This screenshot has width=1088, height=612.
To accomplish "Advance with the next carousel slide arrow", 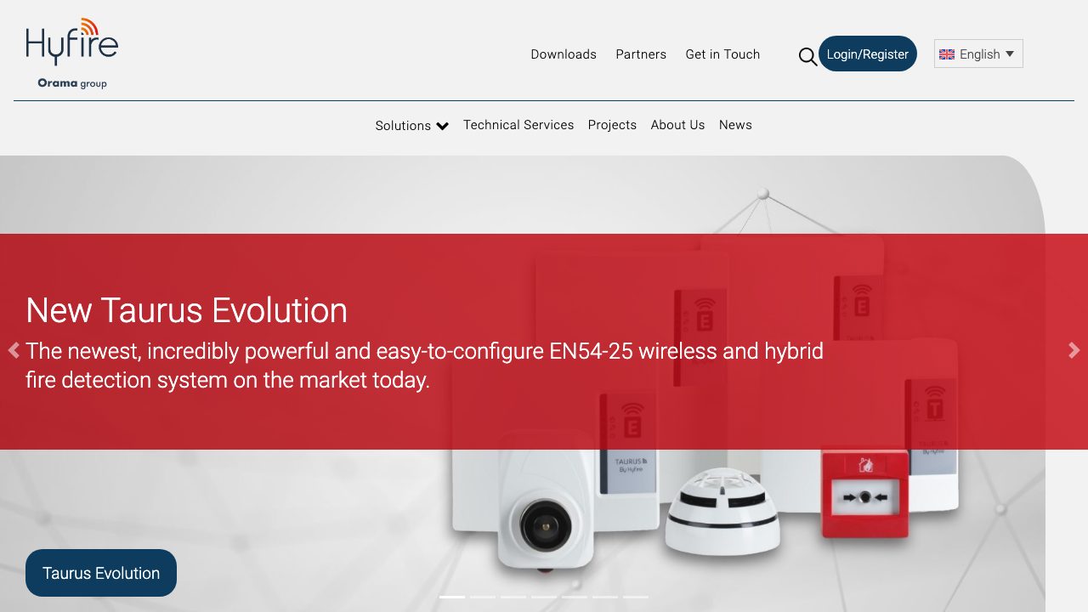I will (1074, 350).
